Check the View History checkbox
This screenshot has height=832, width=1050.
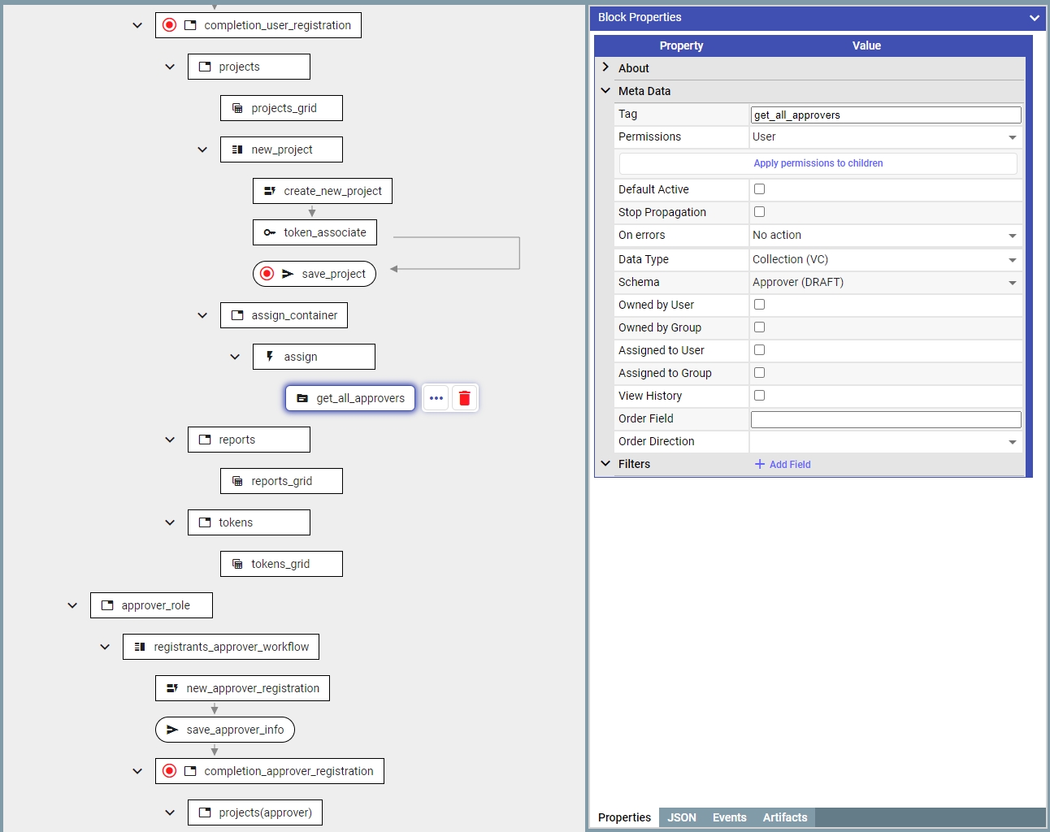coord(759,396)
